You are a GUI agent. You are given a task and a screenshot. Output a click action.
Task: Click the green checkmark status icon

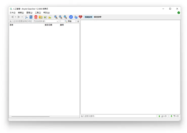(179, 13)
